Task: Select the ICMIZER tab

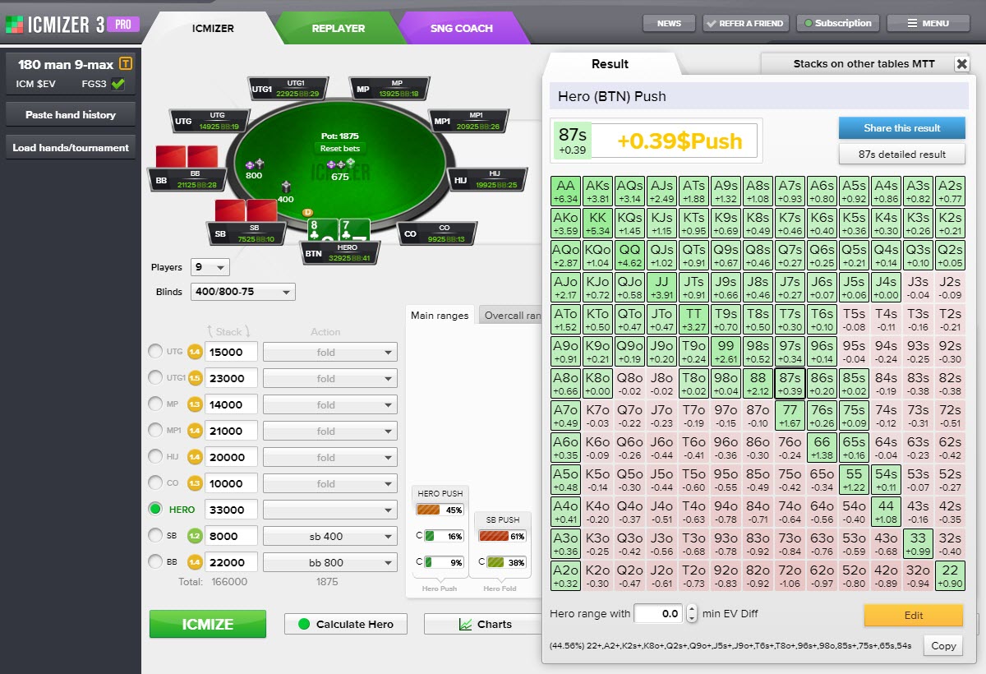Action: 214,28
